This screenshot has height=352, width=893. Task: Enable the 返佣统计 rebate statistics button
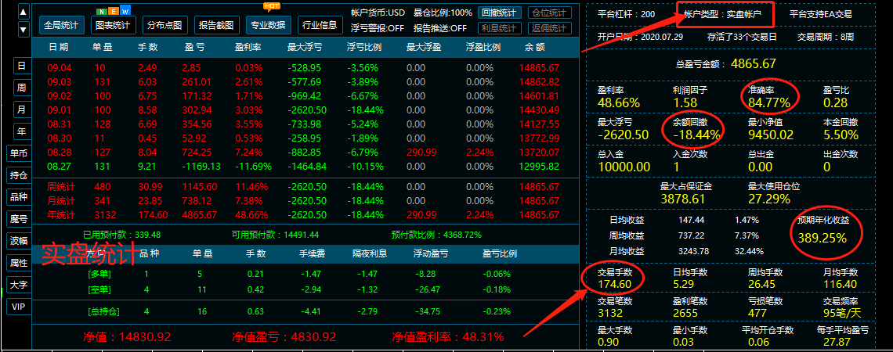tap(550, 28)
